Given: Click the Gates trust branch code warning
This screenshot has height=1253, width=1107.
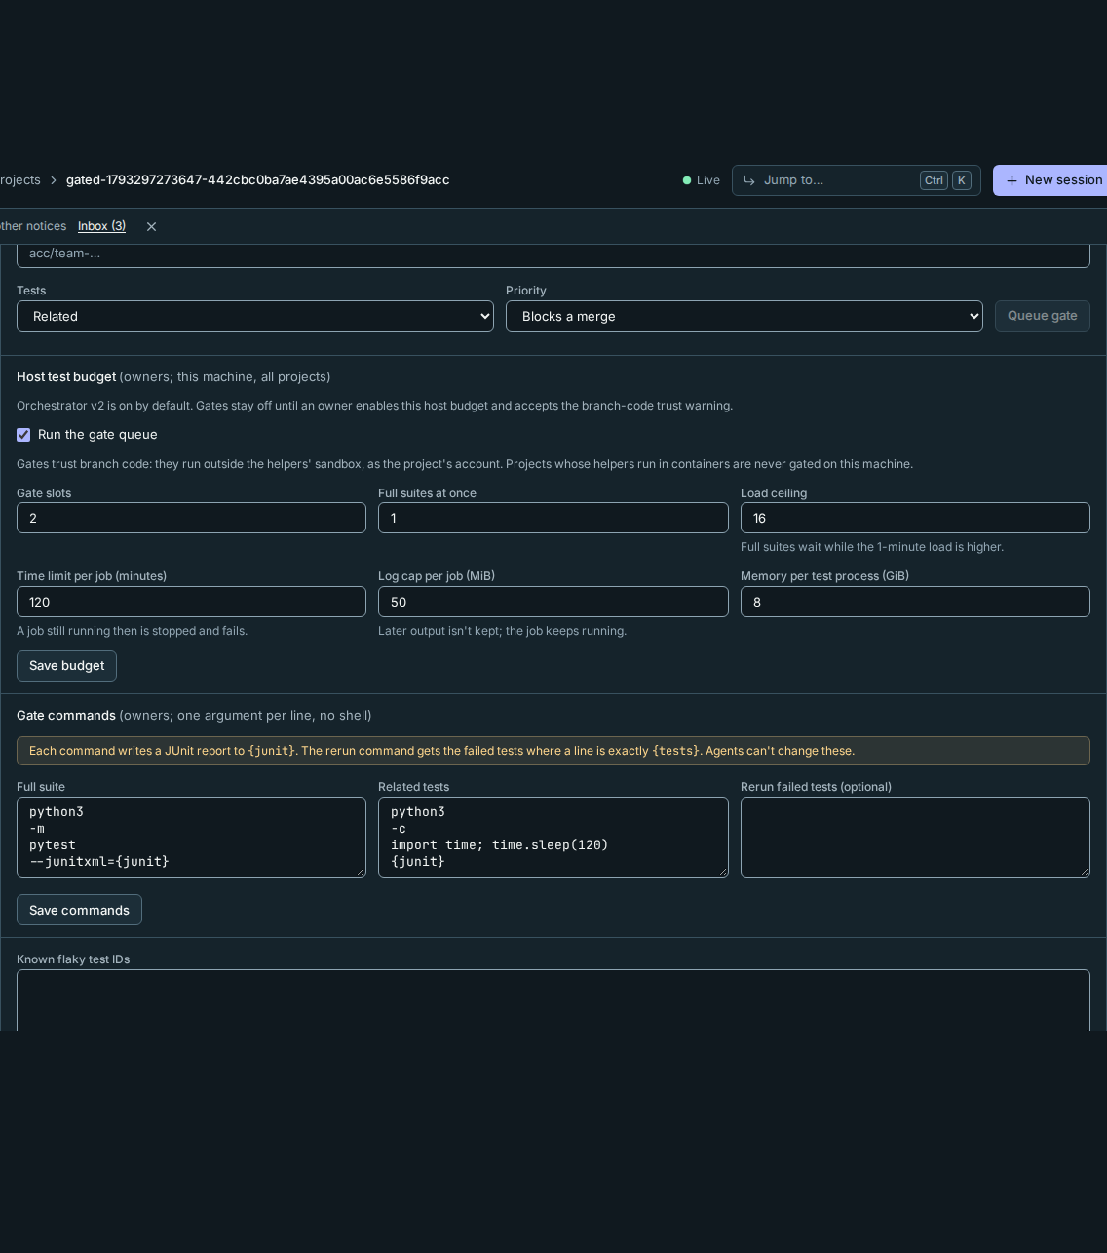Looking at the screenshot, I should (x=464, y=464).
